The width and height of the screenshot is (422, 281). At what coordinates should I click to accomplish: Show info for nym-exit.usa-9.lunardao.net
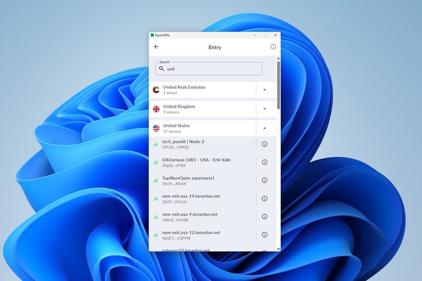(x=264, y=217)
